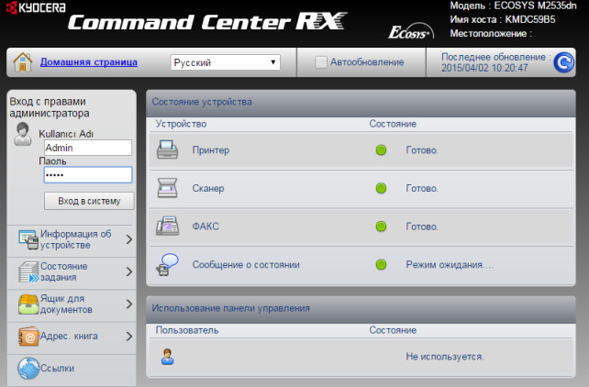Click the user icon in control panel usage

click(167, 357)
